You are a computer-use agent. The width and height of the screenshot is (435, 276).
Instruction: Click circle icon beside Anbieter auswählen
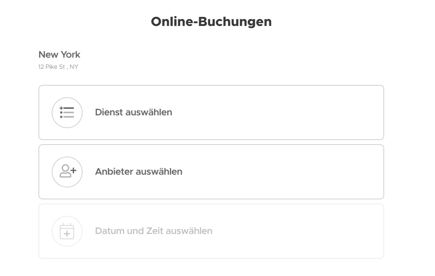[x=67, y=172]
